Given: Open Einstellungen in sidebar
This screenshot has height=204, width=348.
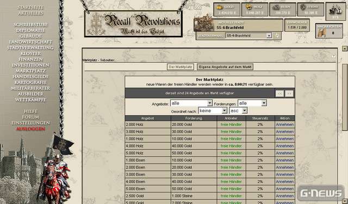Looking at the screenshot, I should [30, 123].
